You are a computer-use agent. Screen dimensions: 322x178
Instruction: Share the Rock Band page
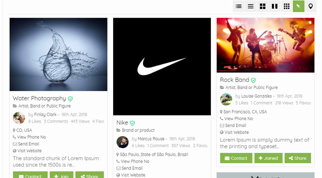[298, 158]
